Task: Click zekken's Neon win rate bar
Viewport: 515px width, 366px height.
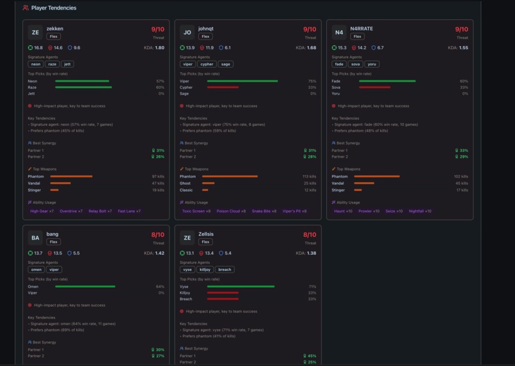Action: (82, 81)
